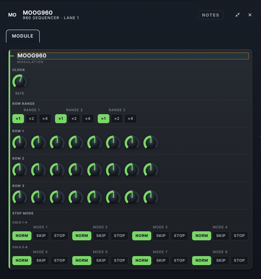Image resolution: width=261 pixels, height=279 pixels.
Task: Click the MOOG960 header title
Action: [38, 13]
